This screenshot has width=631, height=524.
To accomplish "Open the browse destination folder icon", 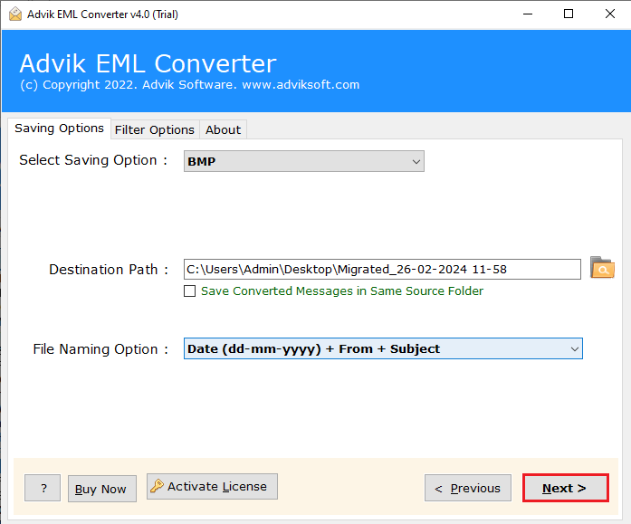I will tap(602, 268).
